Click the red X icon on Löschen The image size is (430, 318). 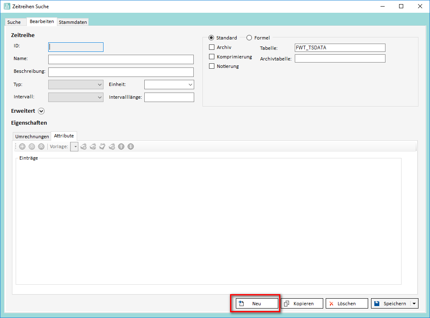(331, 304)
